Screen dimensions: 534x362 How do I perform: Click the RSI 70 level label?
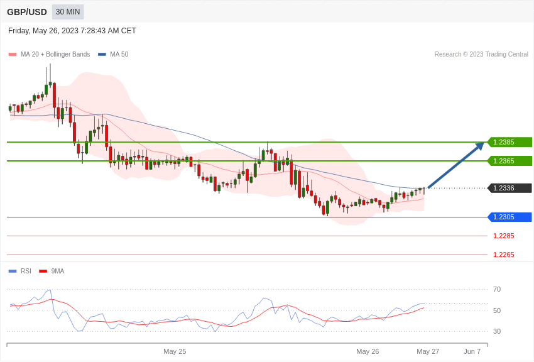click(497, 289)
